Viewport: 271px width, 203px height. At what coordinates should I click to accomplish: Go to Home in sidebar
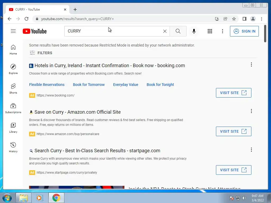[13, 50]
